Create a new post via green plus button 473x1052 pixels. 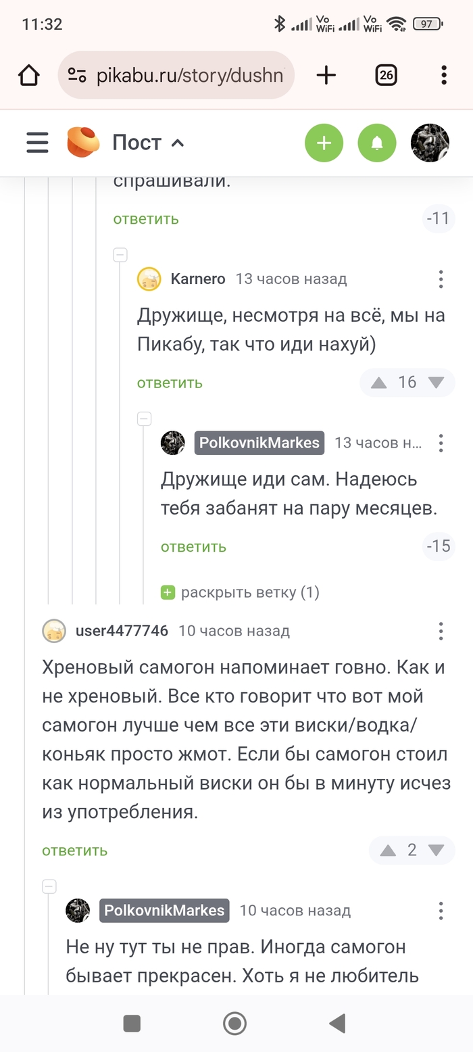(x=324, y=143)
